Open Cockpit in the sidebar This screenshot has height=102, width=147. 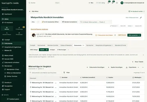click(13, 40)
